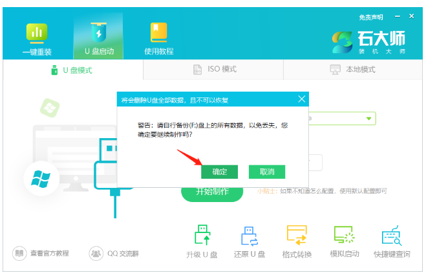Confirm the warning with 确定 button

tap(219, 172)
